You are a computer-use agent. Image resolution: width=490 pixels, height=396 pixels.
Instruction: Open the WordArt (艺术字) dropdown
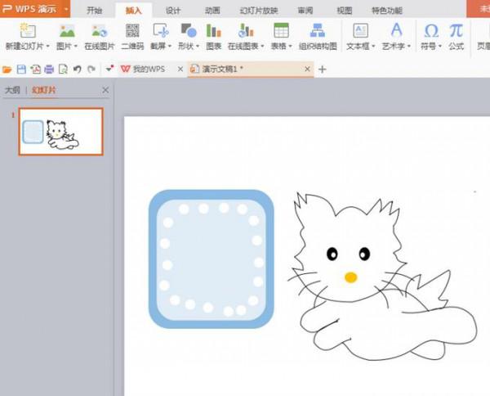point(396,47)
